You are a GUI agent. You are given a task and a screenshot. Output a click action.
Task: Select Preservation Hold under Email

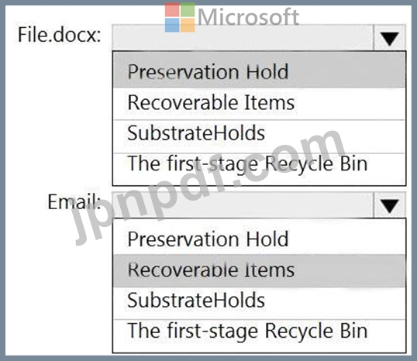coord(260,237)
